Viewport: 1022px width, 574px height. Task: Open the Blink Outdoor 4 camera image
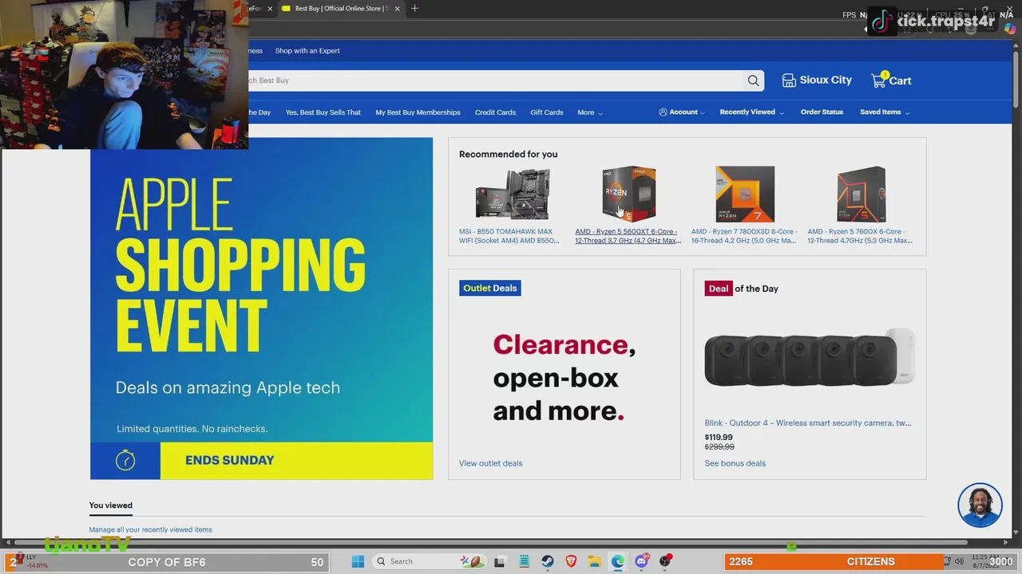[809, 356]
